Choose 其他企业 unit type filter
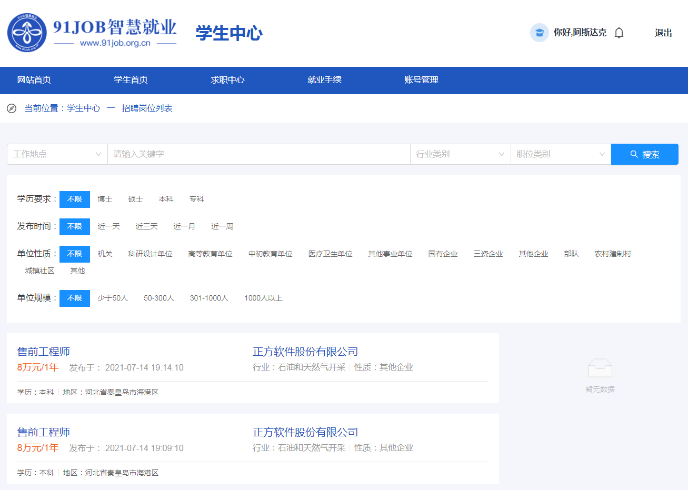Screen dimensions: 688x490 (x=533, y=254)
